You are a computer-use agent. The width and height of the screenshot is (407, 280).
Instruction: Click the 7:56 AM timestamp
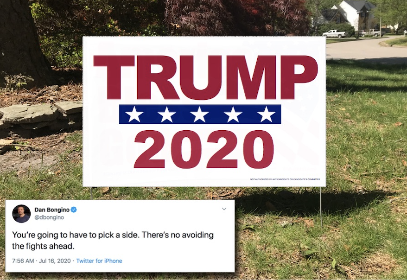pyautogui.click(x=23, y=261)
